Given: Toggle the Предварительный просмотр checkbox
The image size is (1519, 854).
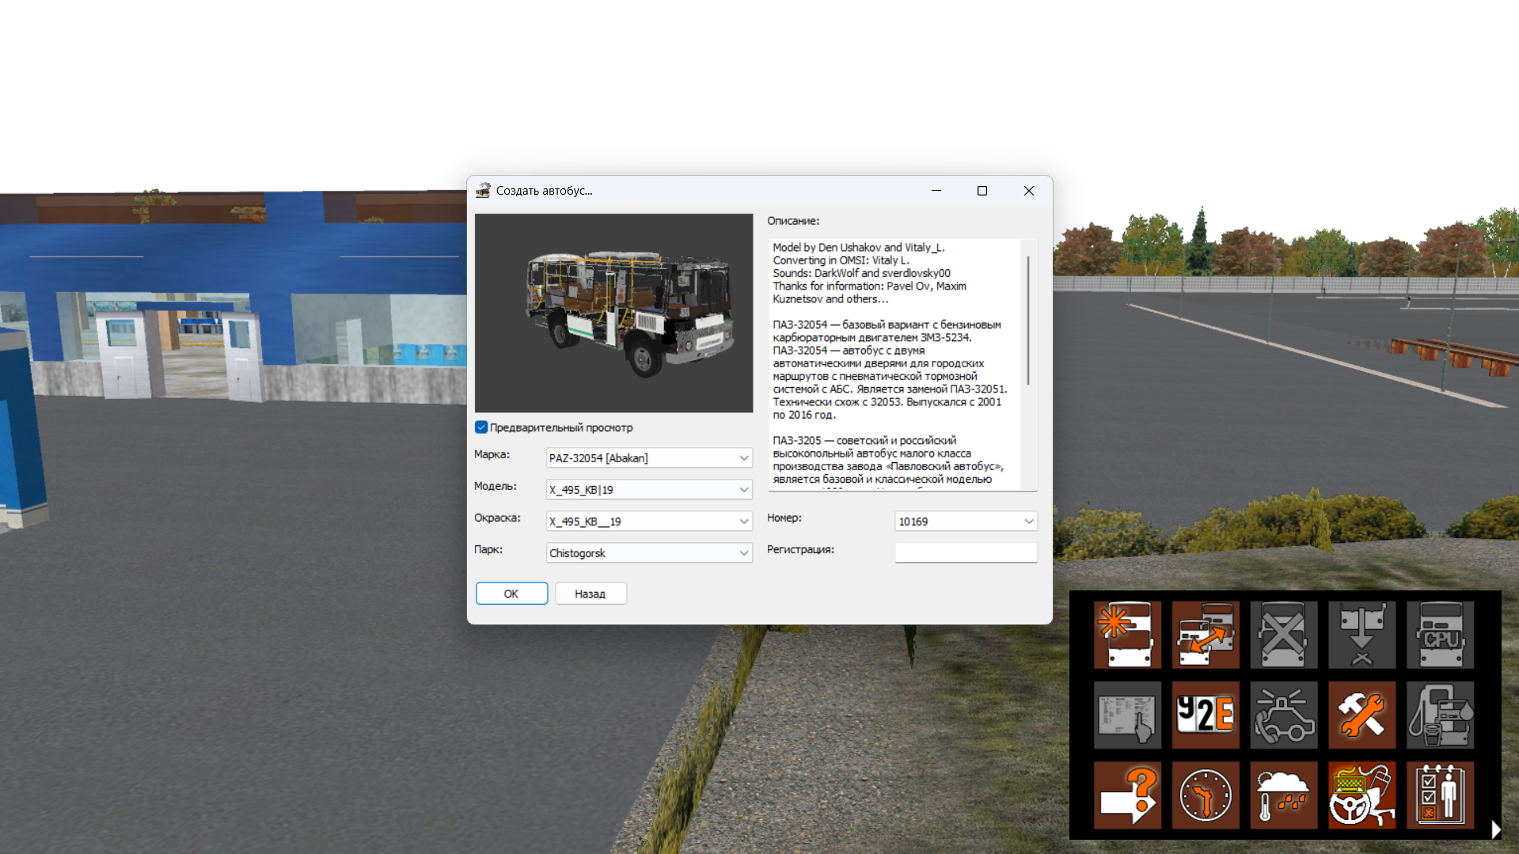Looking at the screenshot, I should (x=481, y=427).
